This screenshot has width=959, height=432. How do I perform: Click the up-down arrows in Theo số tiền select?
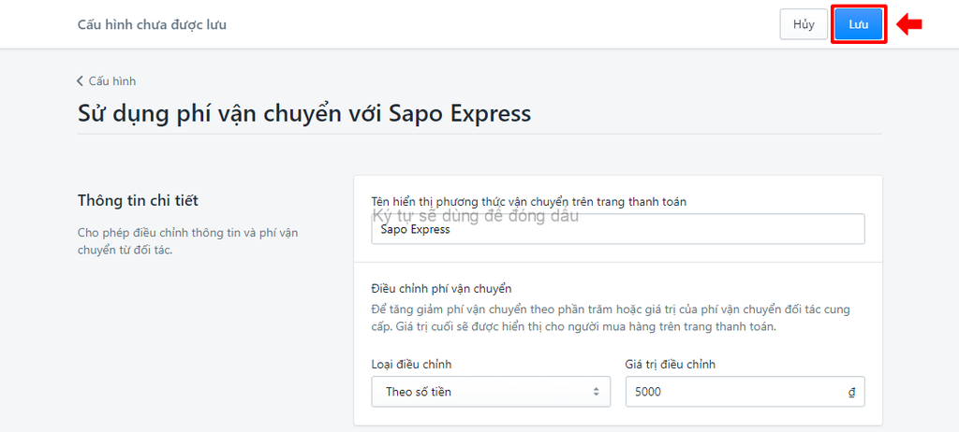(x=596, y=392)
